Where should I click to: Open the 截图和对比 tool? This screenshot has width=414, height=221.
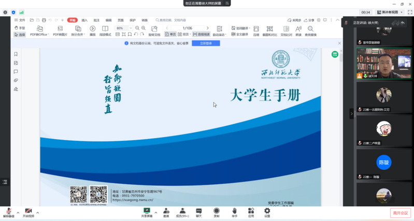pyautogui.click(x=269, y=31)
